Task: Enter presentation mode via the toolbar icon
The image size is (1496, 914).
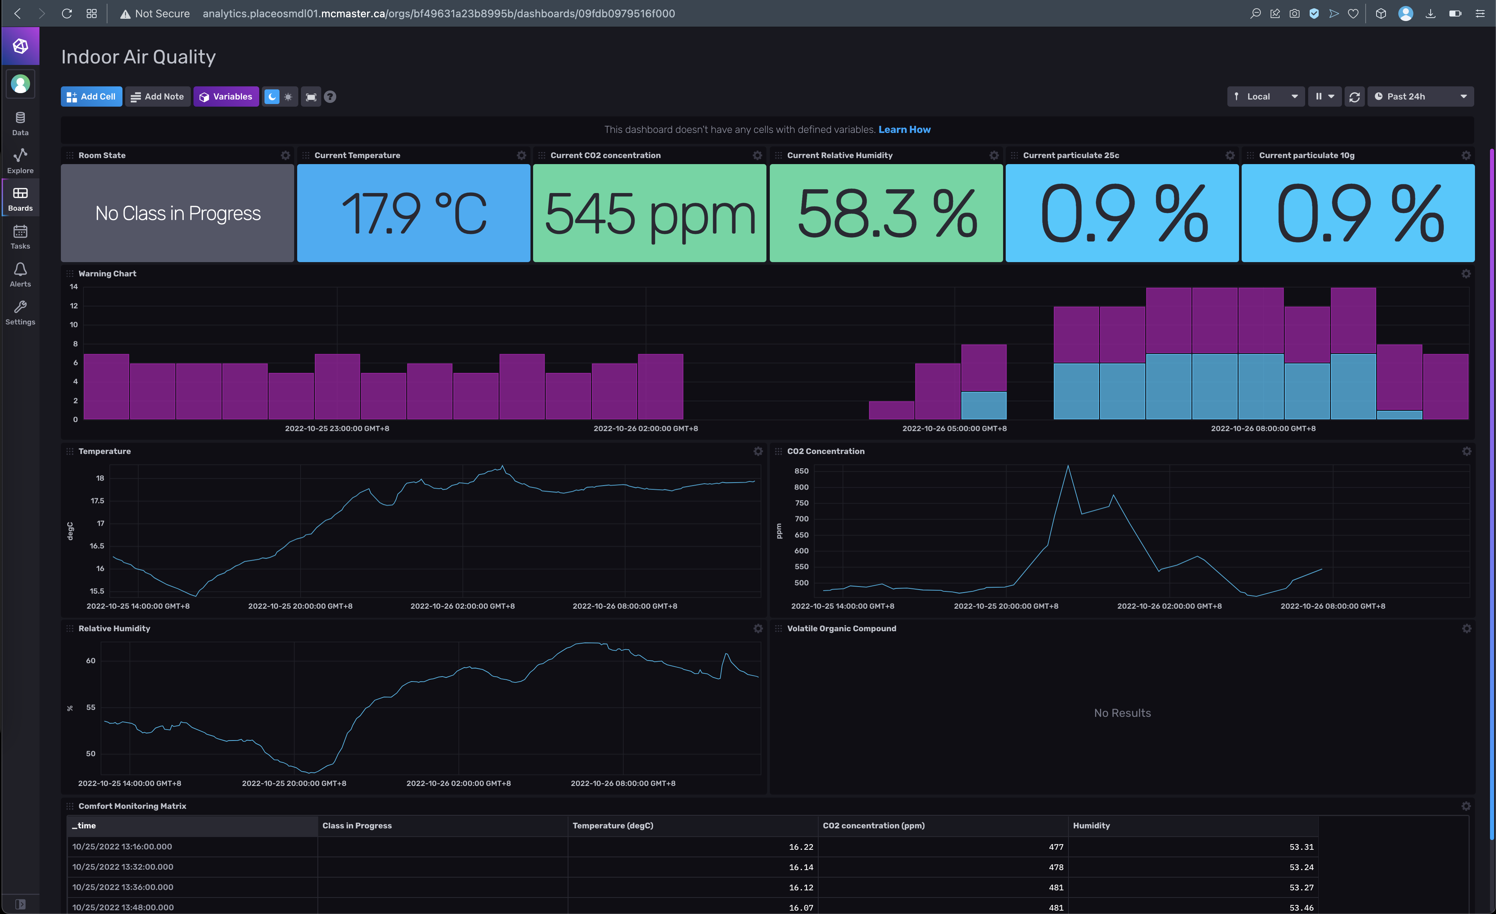Action: tap(311, 97)
